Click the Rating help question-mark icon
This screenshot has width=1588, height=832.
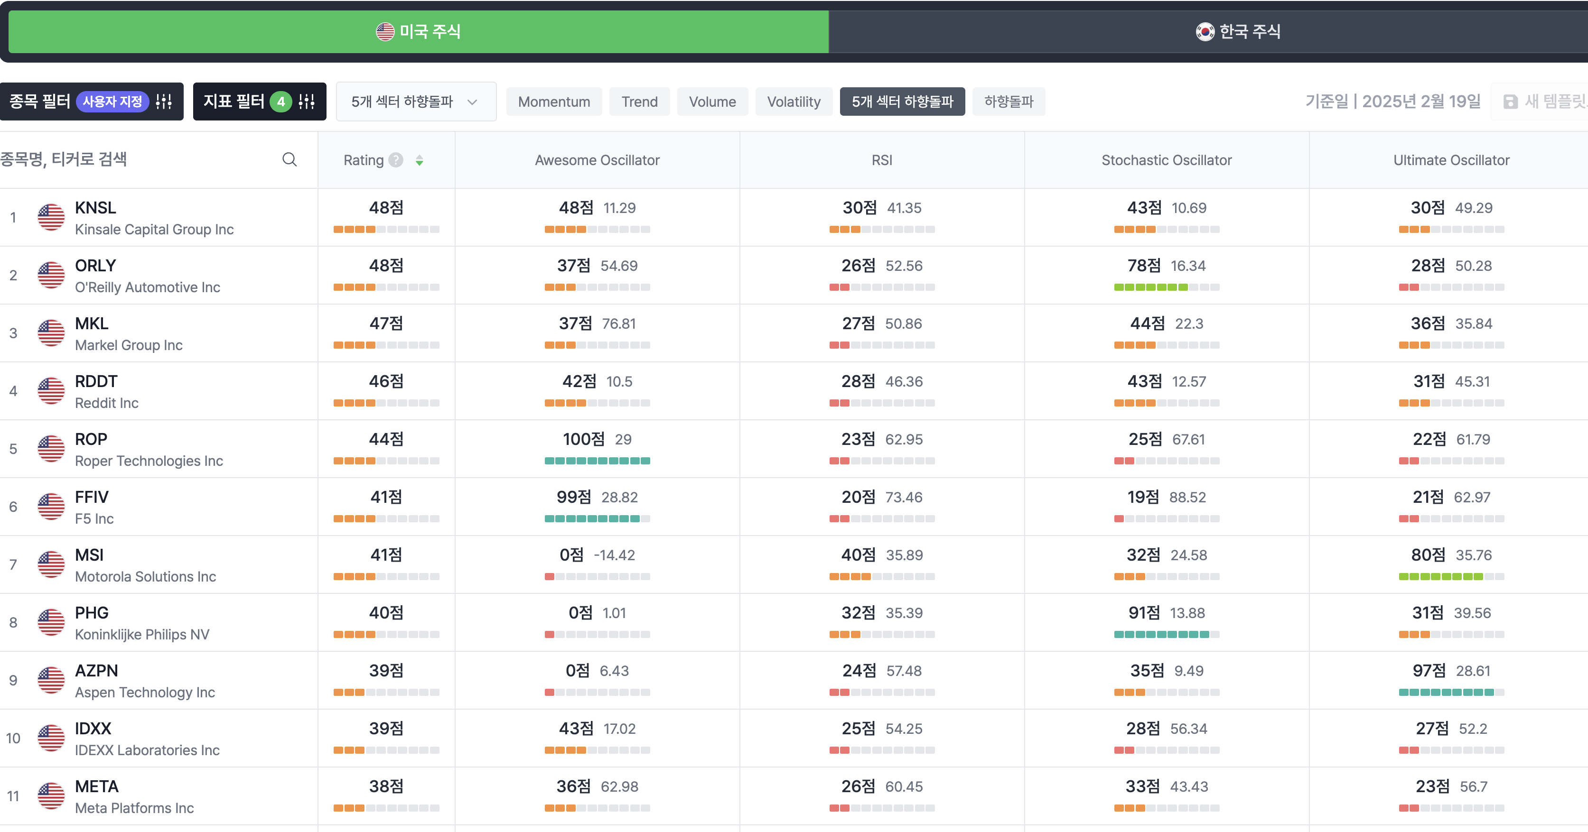(396, 160)
